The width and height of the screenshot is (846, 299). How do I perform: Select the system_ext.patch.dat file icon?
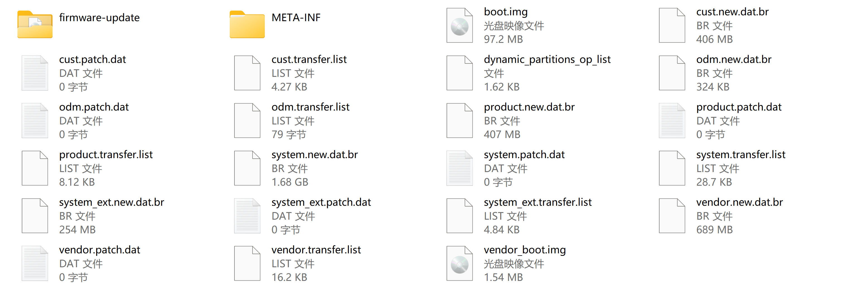[247, 216]
